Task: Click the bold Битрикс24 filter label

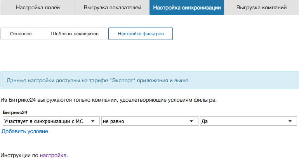Action: pos(15,113)
